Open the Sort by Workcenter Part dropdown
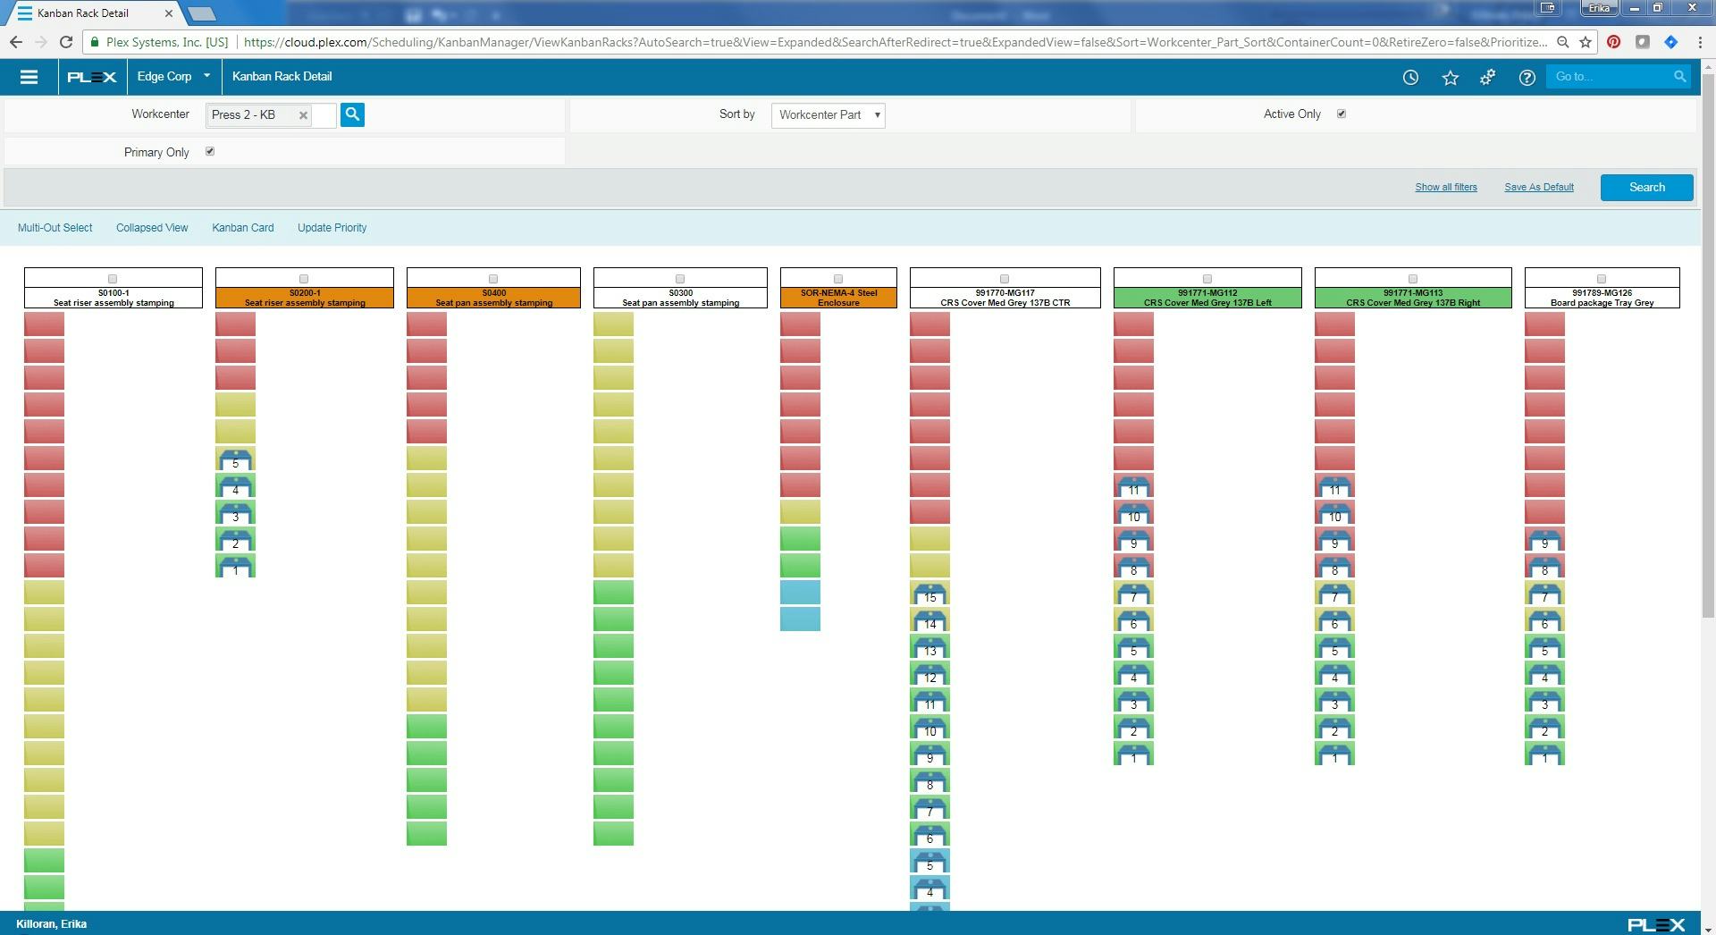This screenshot has height=935, width=1716. (x=827, y=114)
